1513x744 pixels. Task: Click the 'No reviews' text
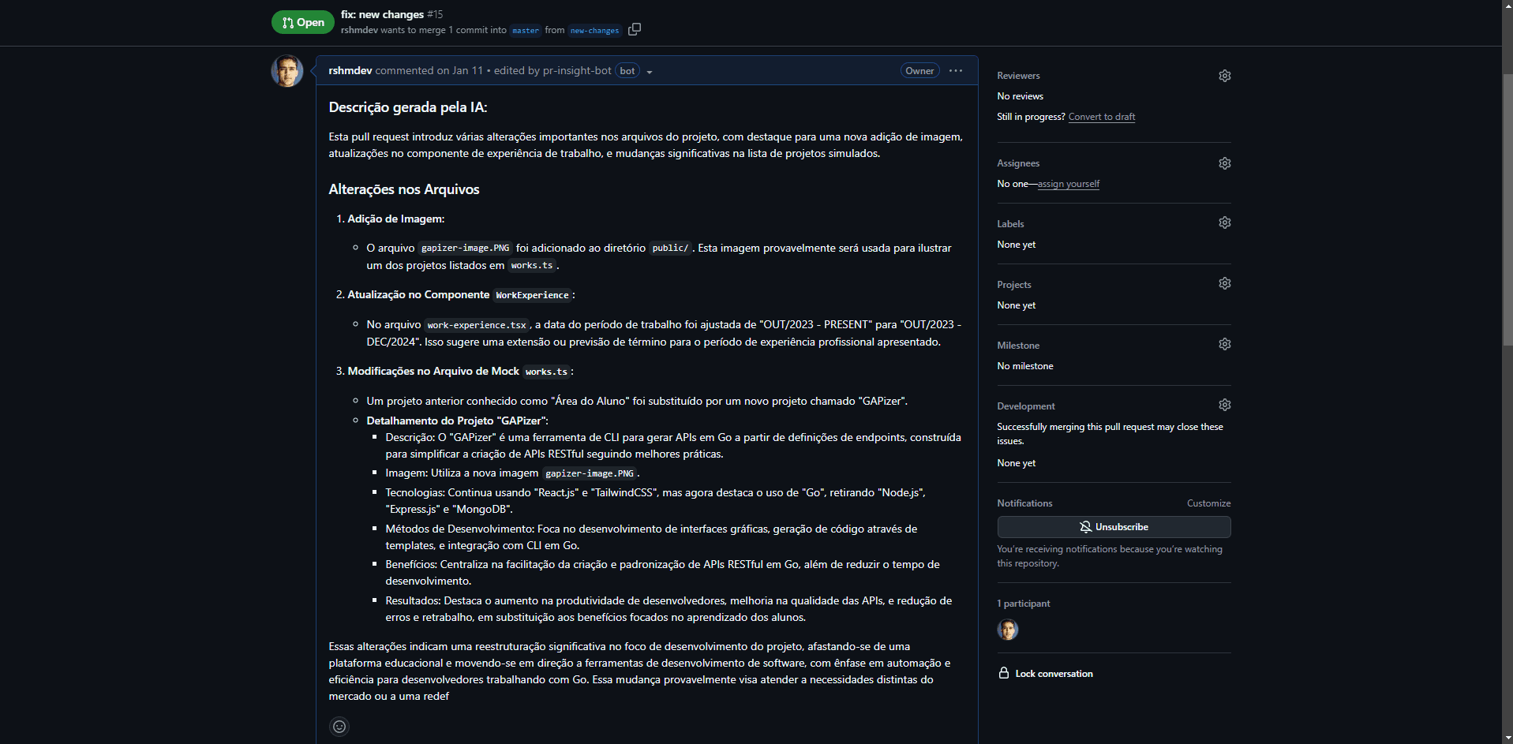(1020, 96)
